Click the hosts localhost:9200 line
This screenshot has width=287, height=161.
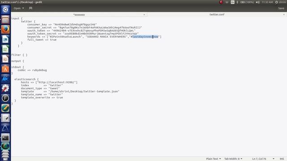click(x=49, y=82)
